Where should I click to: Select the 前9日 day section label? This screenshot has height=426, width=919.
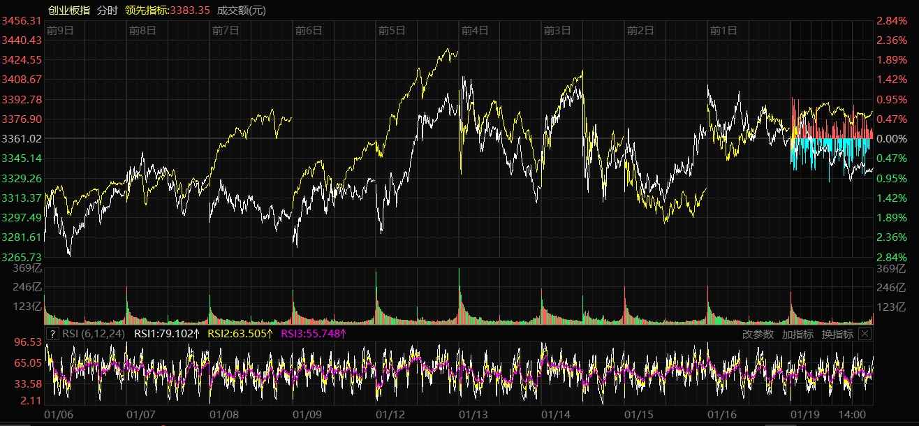point(60,30)
